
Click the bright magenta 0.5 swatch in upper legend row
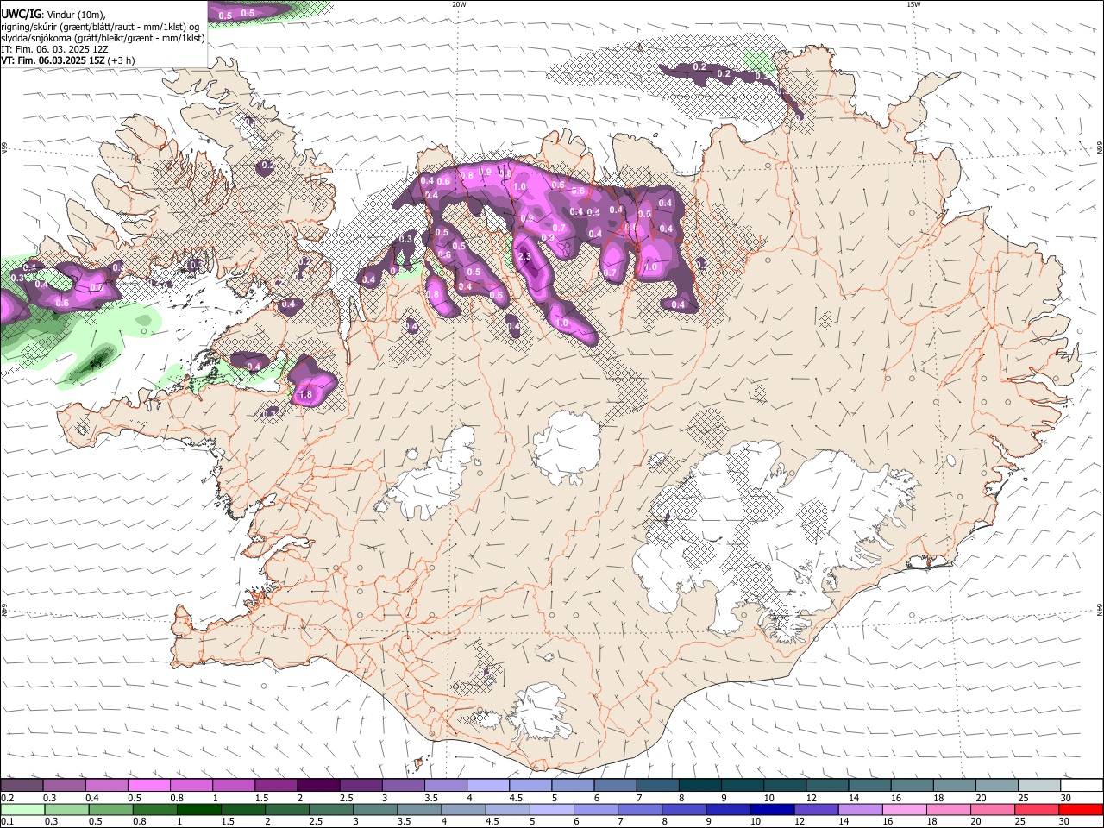click(x=148, y=786)
